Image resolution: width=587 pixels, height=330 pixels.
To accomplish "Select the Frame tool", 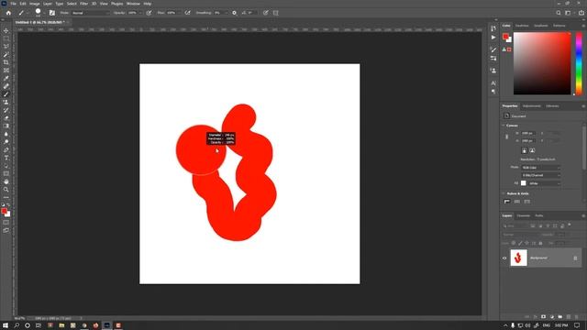I will 6,71.
